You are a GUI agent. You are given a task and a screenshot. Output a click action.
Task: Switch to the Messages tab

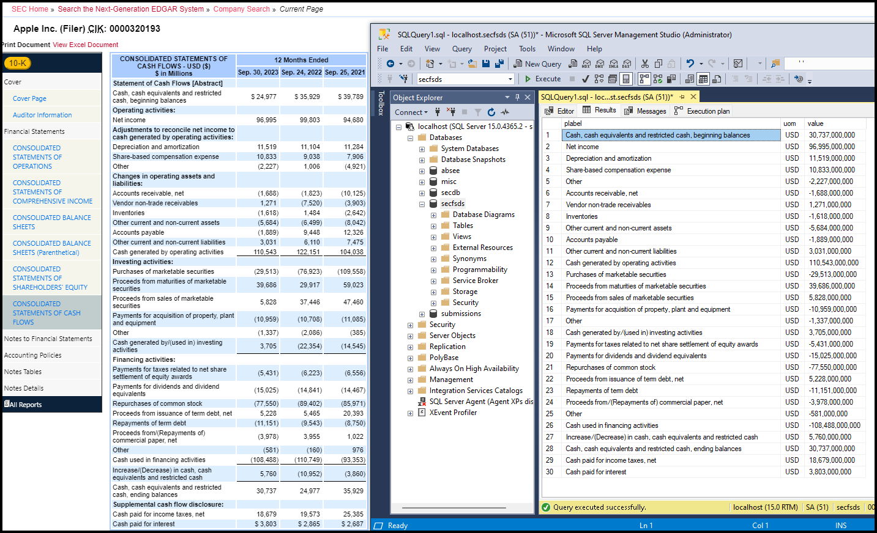(x=645, y=111)
